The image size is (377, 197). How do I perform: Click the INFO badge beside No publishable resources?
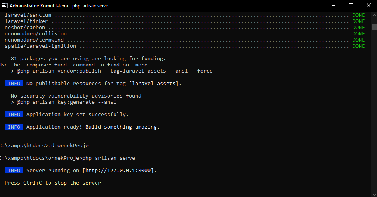(x=14, y=84)
